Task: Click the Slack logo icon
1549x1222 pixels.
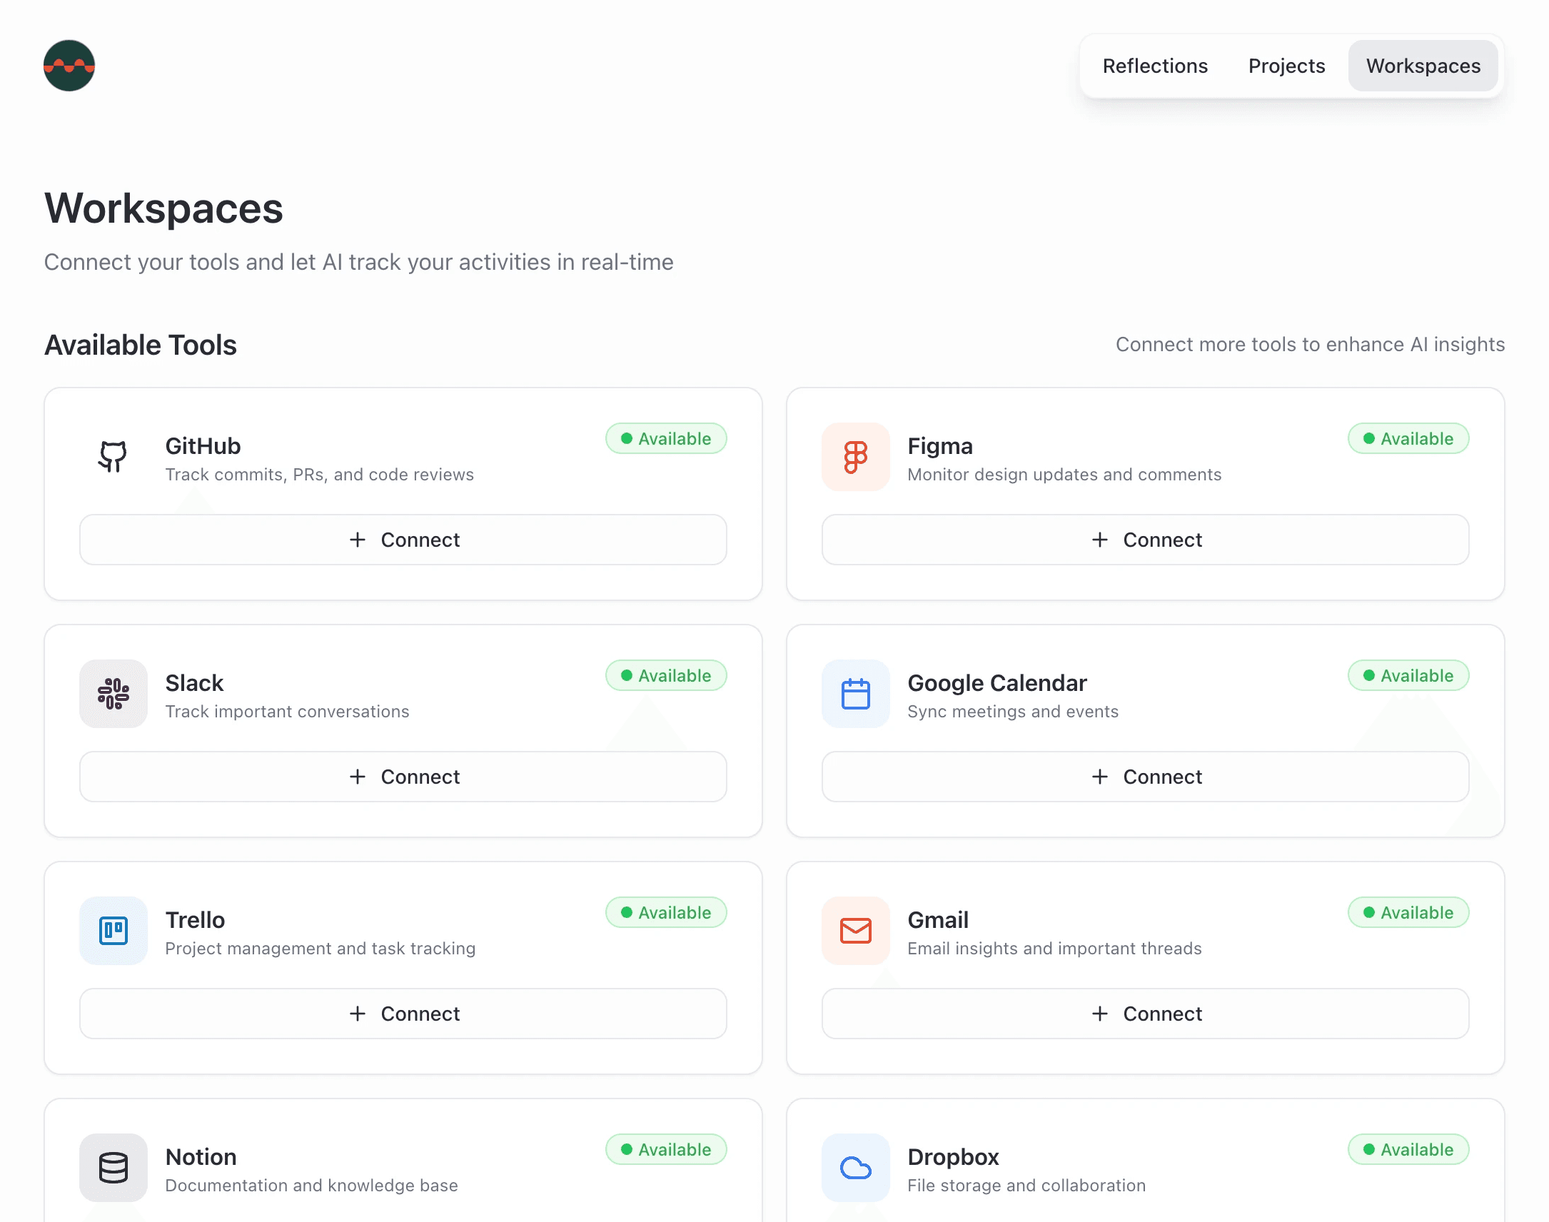Action: click(113, 693)
